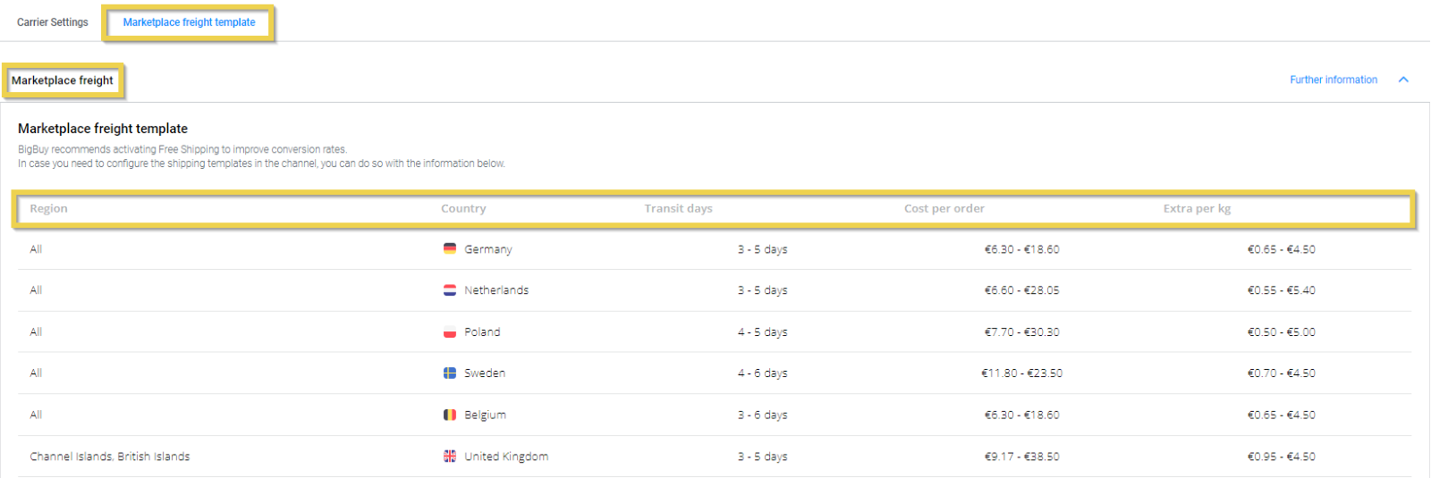Click Sweden's 4 - 6 days transit time
Screen dimensions: 1431x478
click(762, 373)
